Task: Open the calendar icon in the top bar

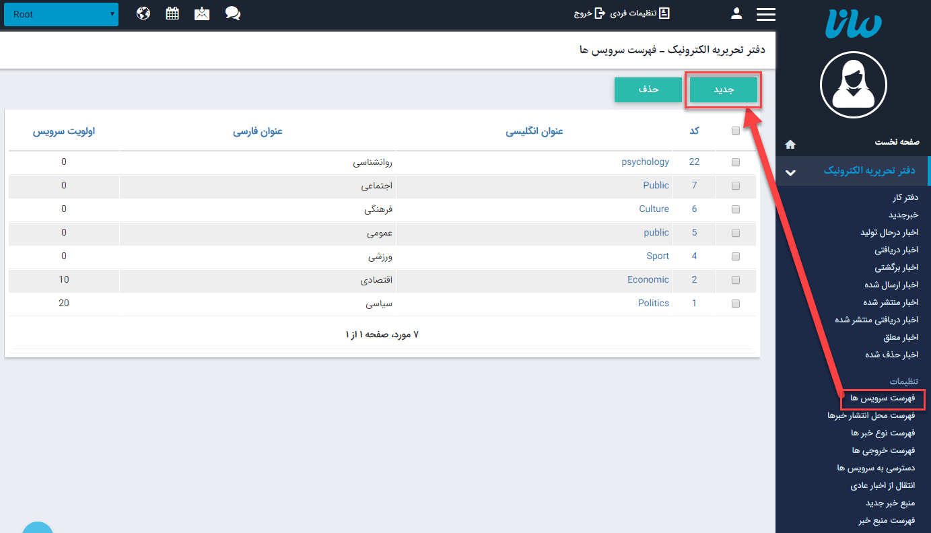Action: pyautogui.click(x=172, y=13)
